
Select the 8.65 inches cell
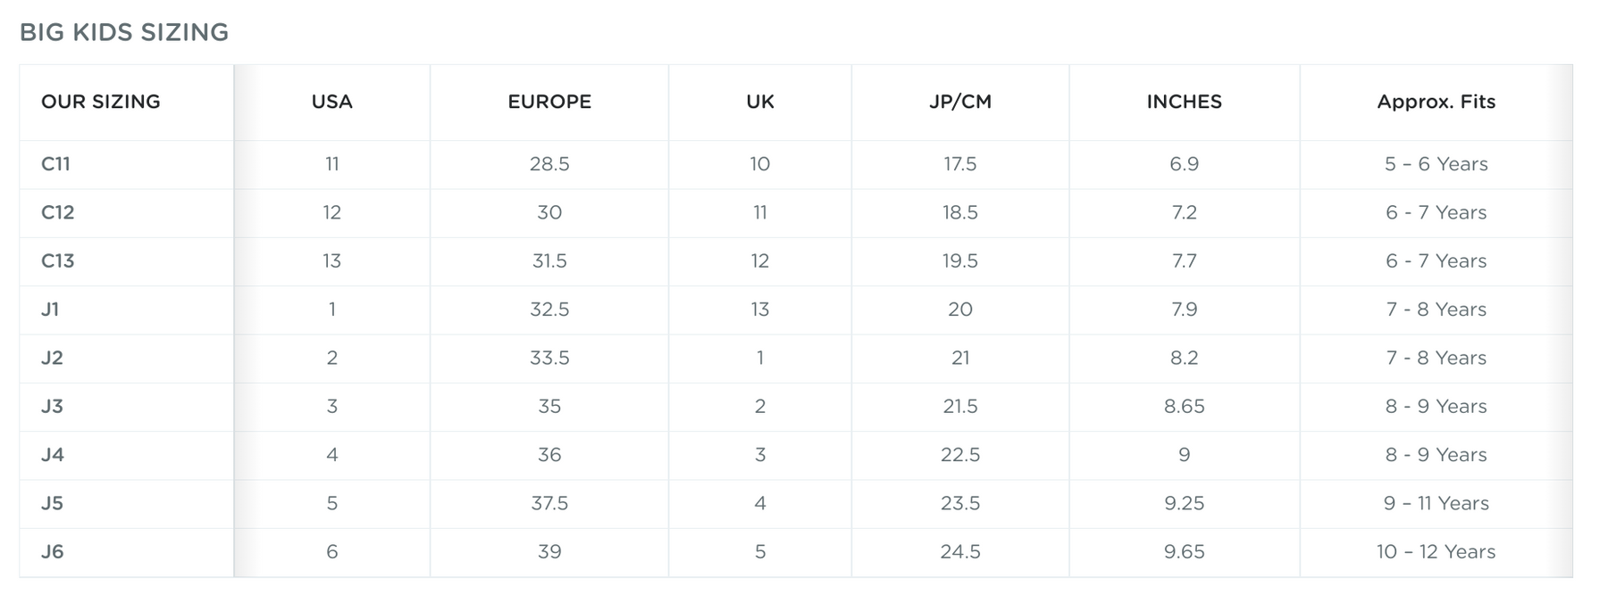click(x=1184, y=406)
